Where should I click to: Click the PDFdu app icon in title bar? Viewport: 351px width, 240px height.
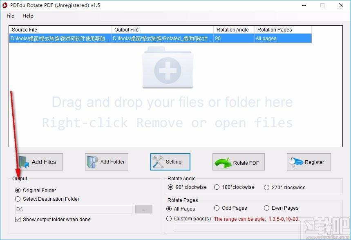tap(5, 5)
